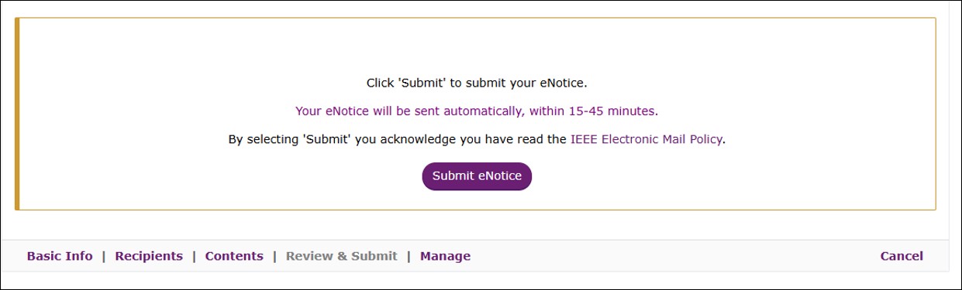The width and height of the screenshot is (962, 290).
Task: Click the Submit eNotice button
Action: click(477, 176)
